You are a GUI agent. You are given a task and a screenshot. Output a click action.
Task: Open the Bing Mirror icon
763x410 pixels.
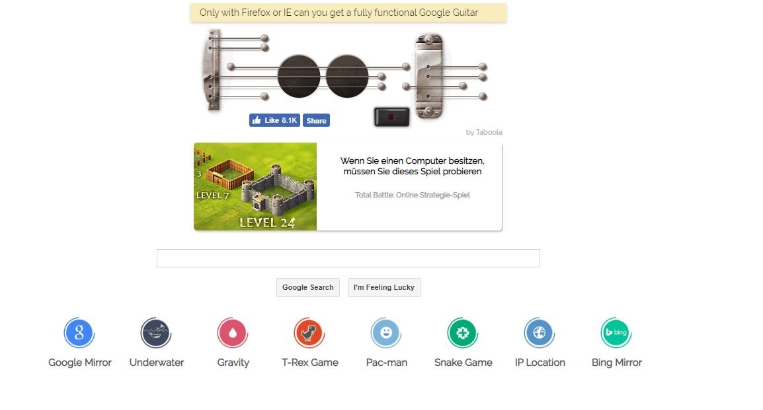616,333
